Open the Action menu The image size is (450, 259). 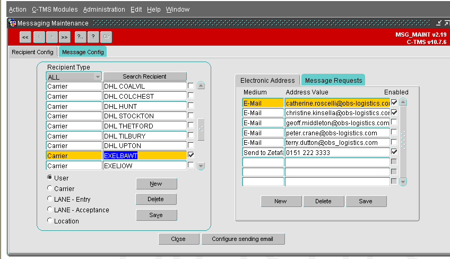[x=18, y=10]
